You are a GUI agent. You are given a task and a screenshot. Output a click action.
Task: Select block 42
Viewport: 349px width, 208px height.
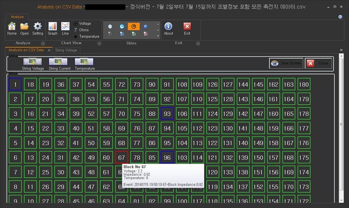tap(76, 157)
